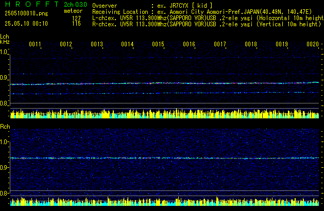Click the R-ch receiver description line
This screenshot has height=211, width=324.
point(207,24)
